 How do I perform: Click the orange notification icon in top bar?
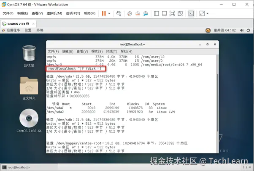coord(208,30)
